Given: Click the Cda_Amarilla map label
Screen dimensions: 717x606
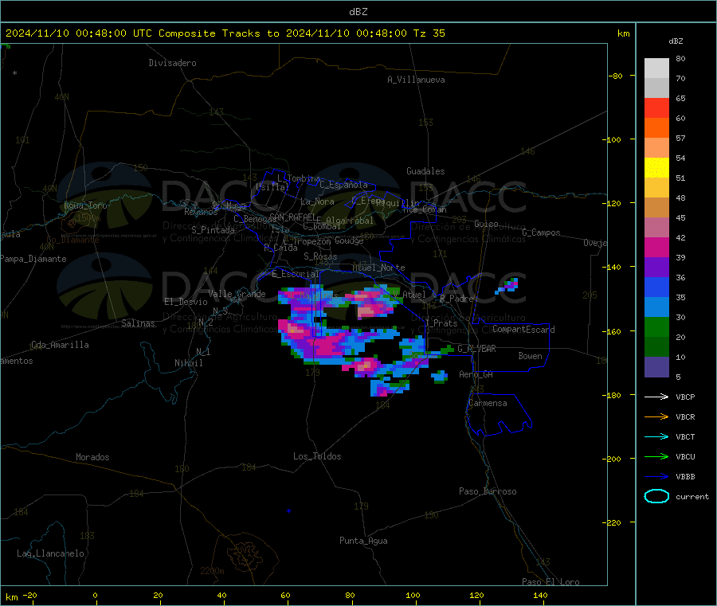Looking at the screenshot, I should [x=60, y=345].
